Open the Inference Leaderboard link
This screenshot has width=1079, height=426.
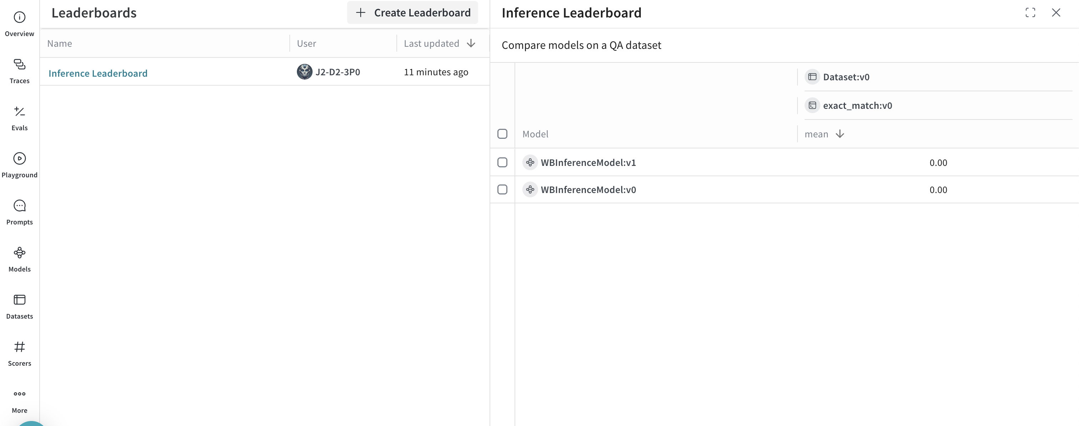tap(98, 73)
